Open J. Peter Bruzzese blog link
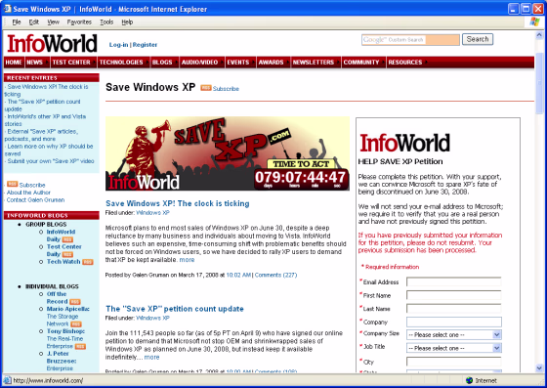The image size is (547, 388). 62,358
